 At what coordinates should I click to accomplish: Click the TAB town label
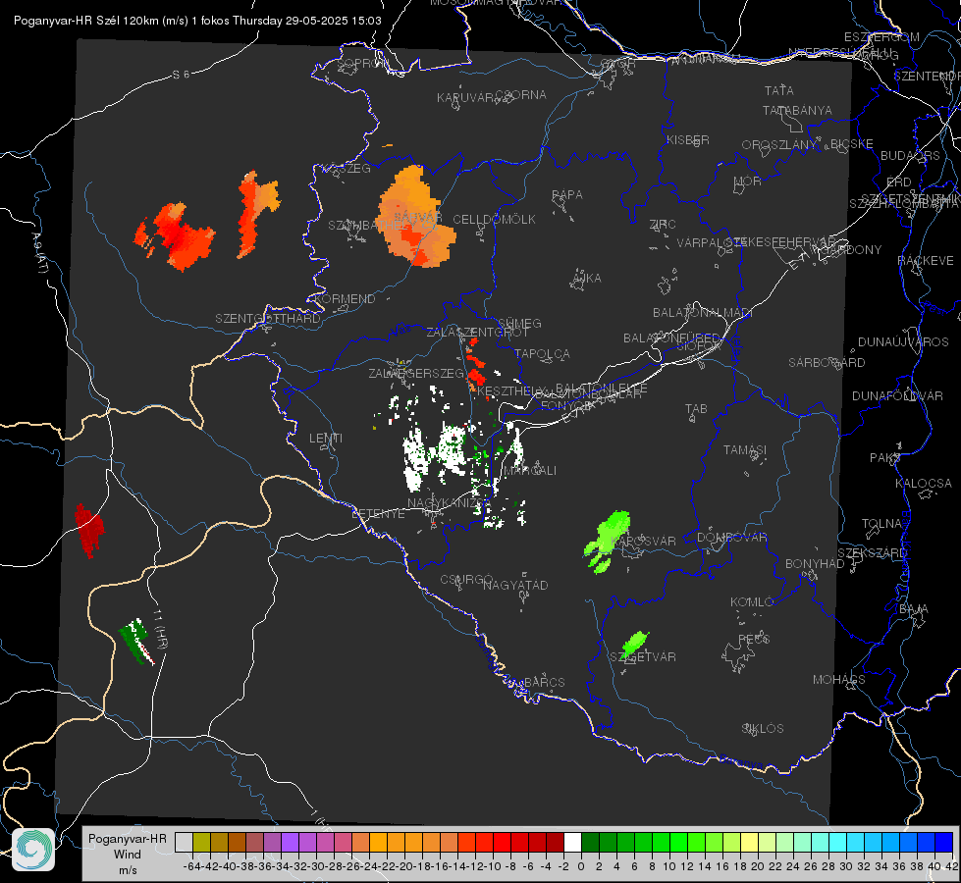click(696, 409)
